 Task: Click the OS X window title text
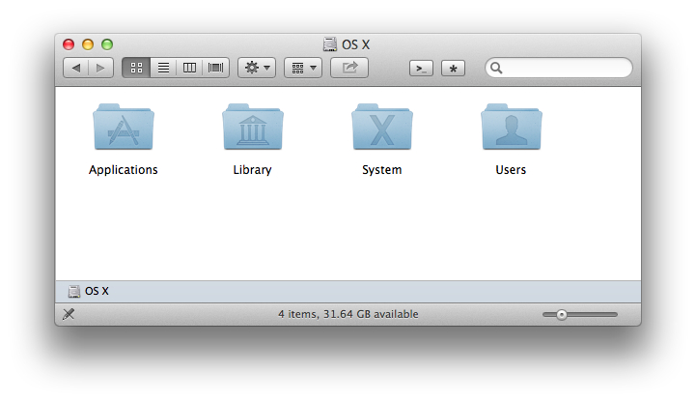(x=355, y=44)
